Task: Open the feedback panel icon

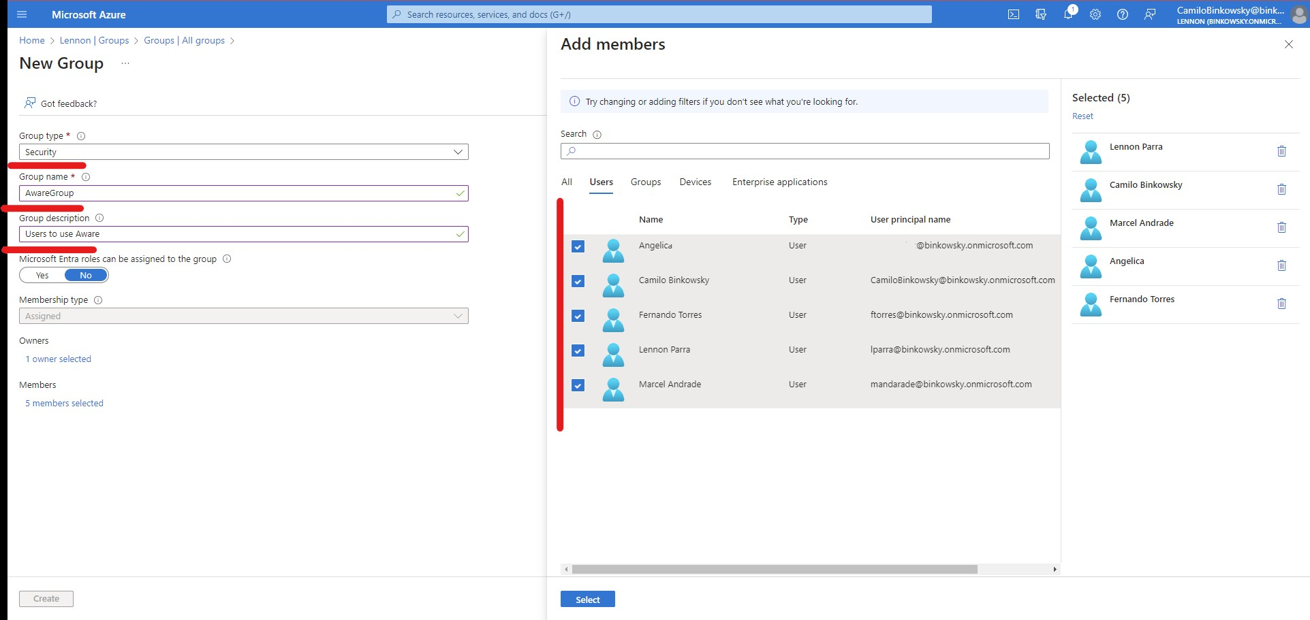Action: pos(1150,14)
